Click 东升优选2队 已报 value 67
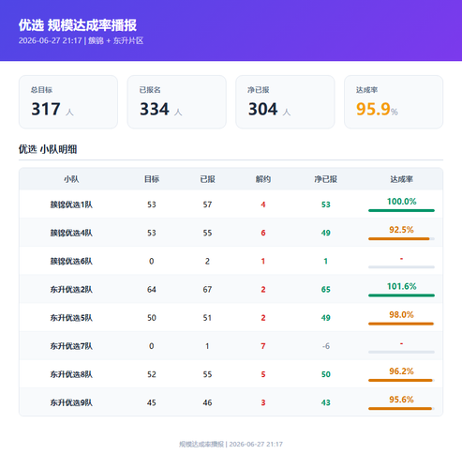 click(x=207, y=290)
